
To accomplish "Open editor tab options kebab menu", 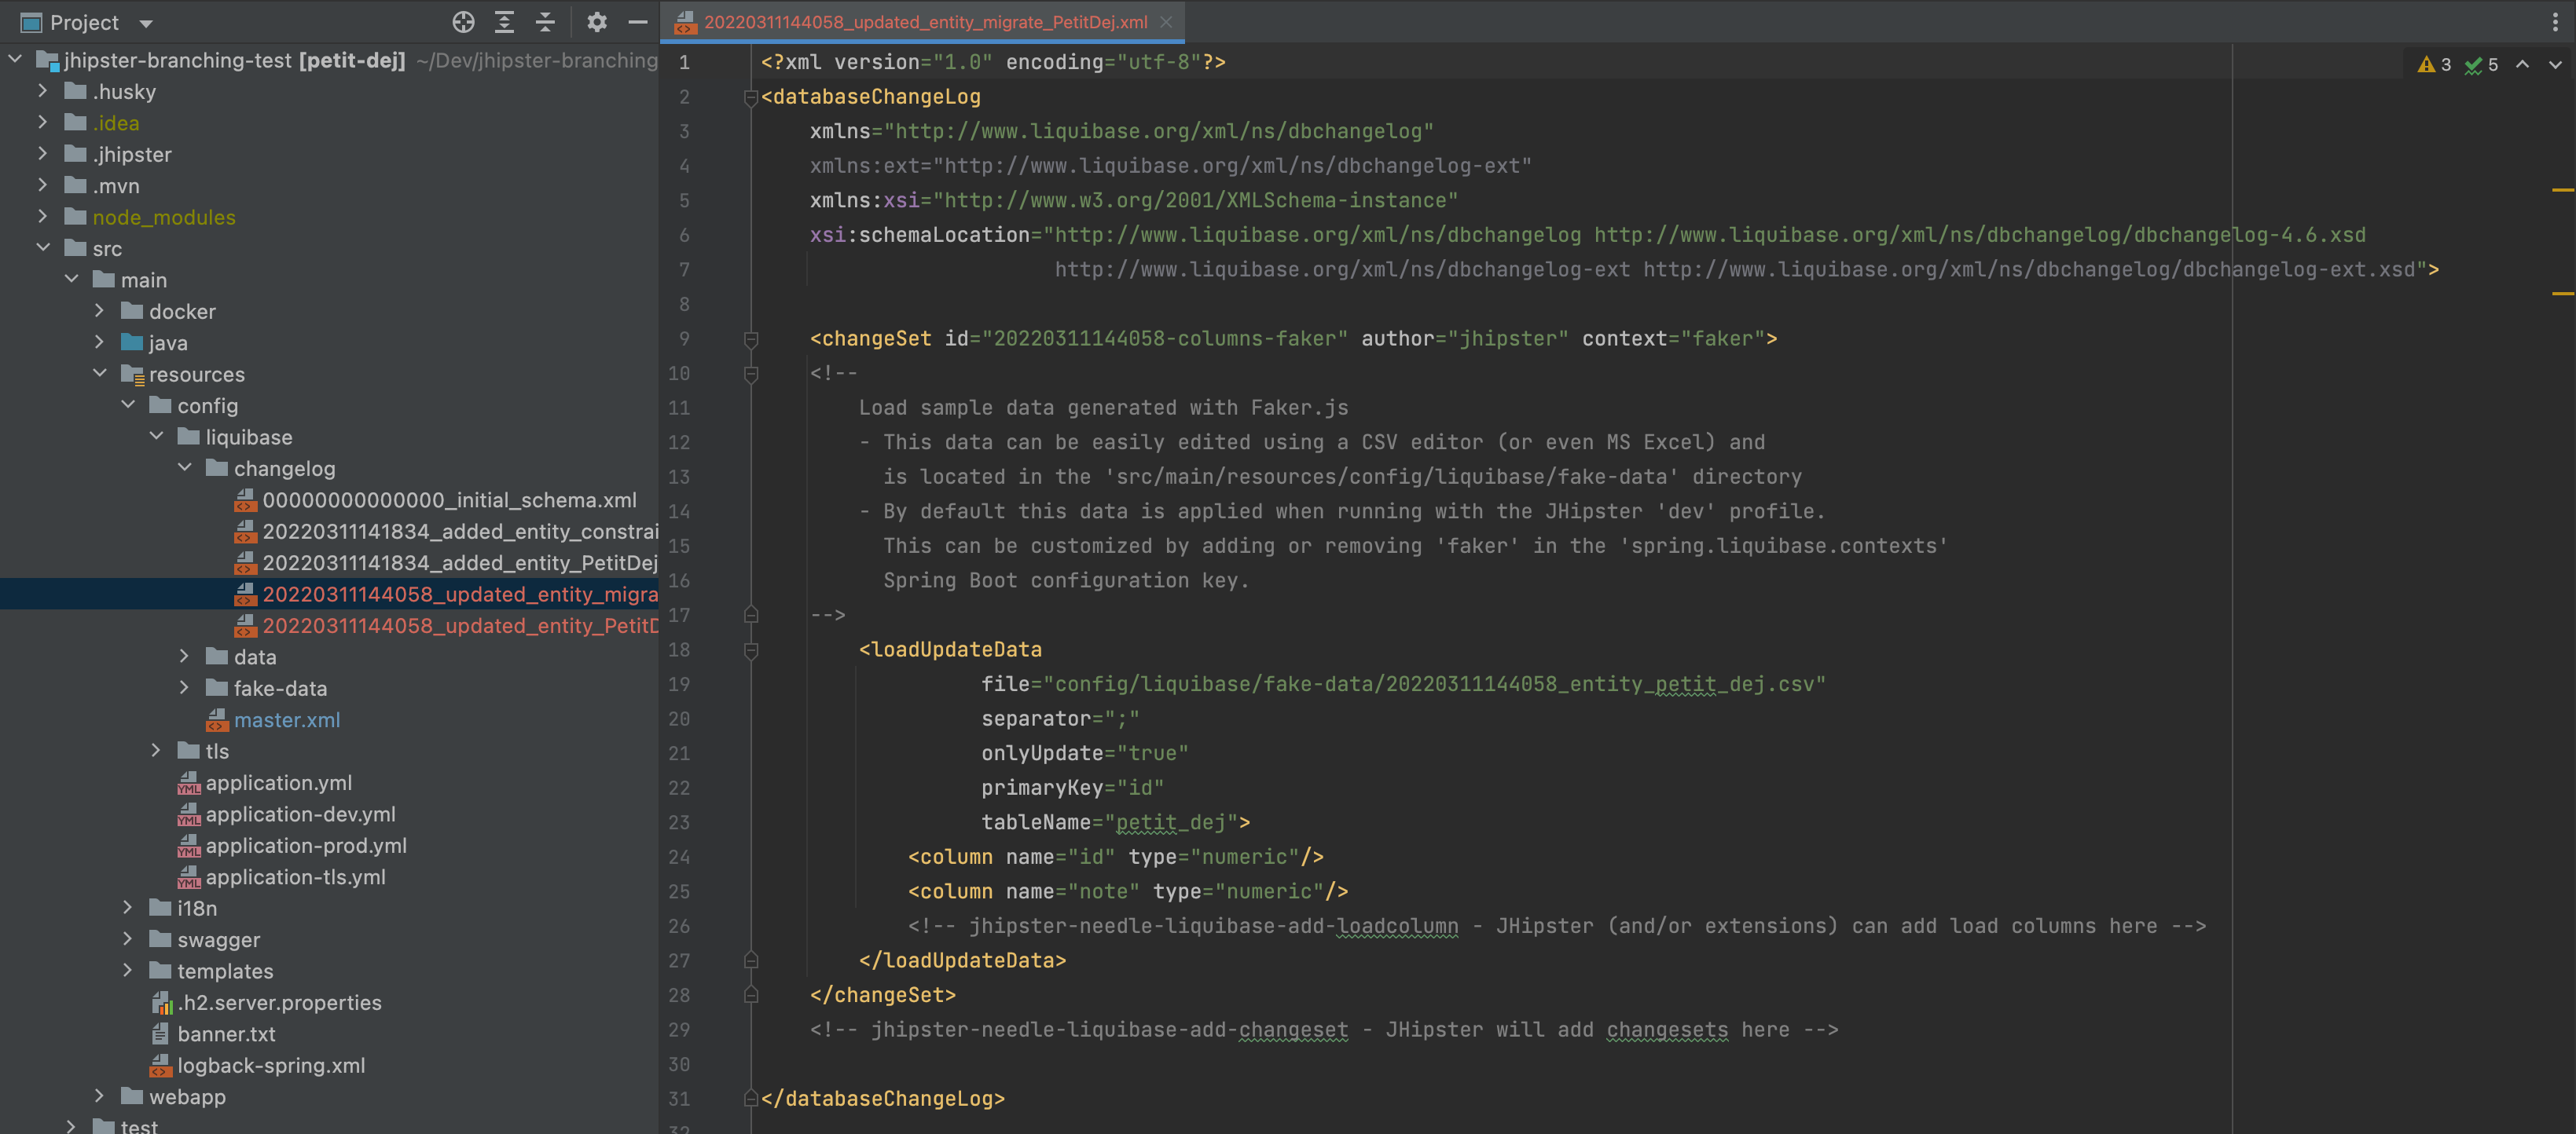I will (2555, 22).
